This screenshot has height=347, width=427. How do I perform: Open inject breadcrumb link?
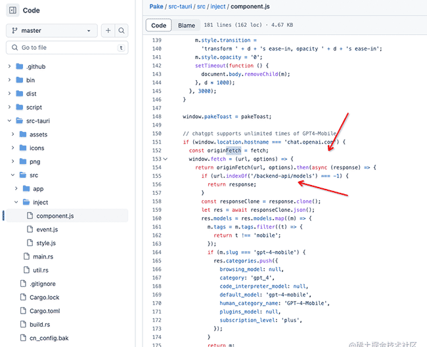click(x=218, y=7)
